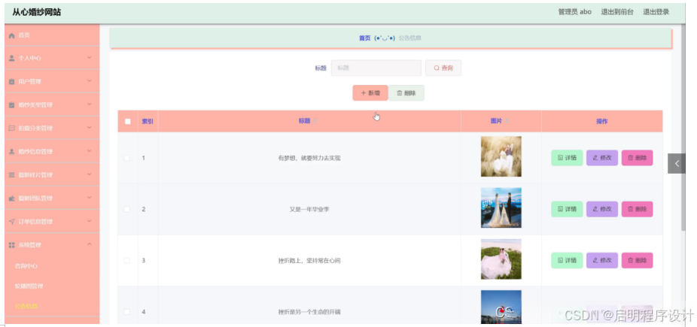The width and height of the screenshot is (697, 327).
Task: Click 删除 for 又是一年毕业季
Action: coord(637,209)
